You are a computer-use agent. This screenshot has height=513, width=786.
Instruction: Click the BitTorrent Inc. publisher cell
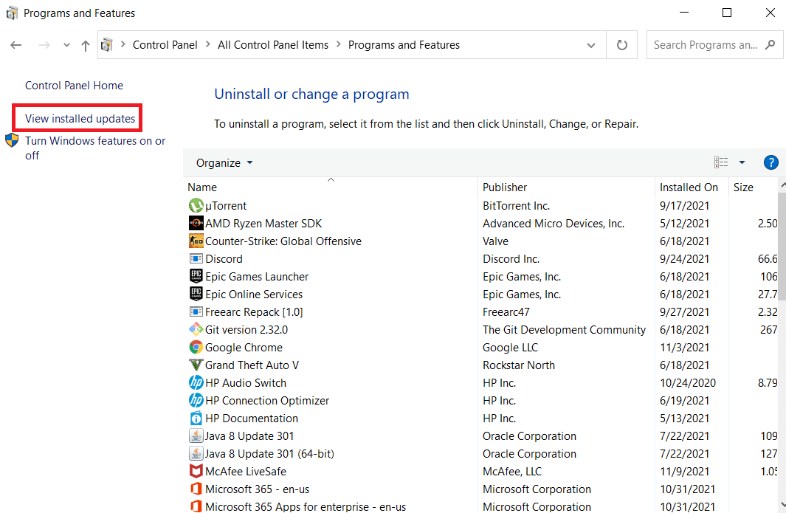[x=516, y=206]
